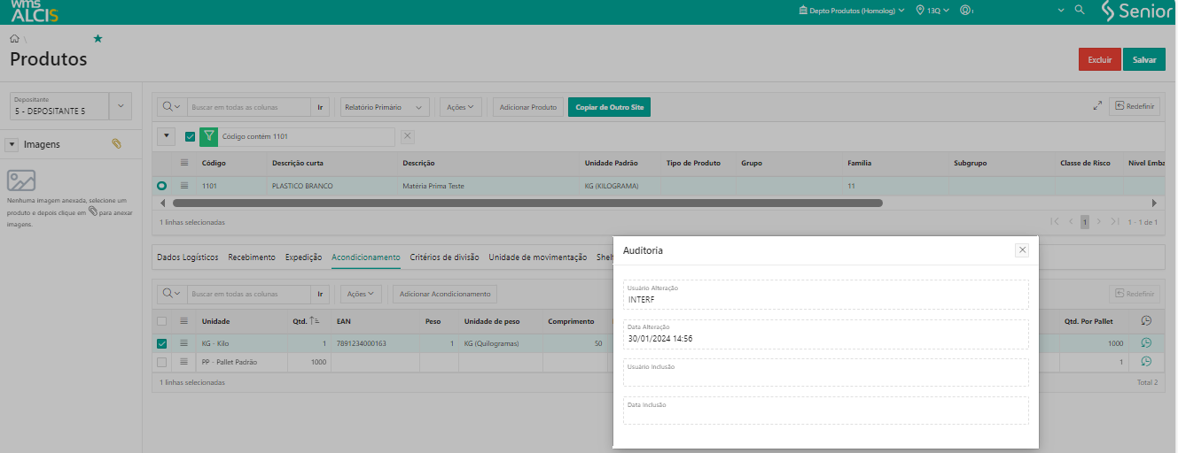Image resolution: width=1178 pixels, height=453 pixels.
Task: Click the Usuário Alteração field in Auditoria
Action: click(826, 295)
